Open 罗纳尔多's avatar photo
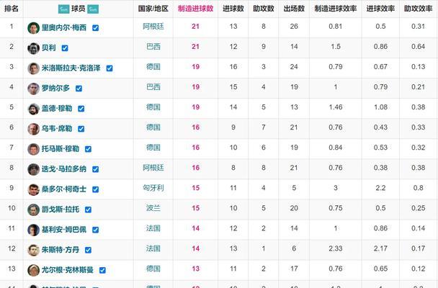Screen dimensions: 438x288 (34, 89)
